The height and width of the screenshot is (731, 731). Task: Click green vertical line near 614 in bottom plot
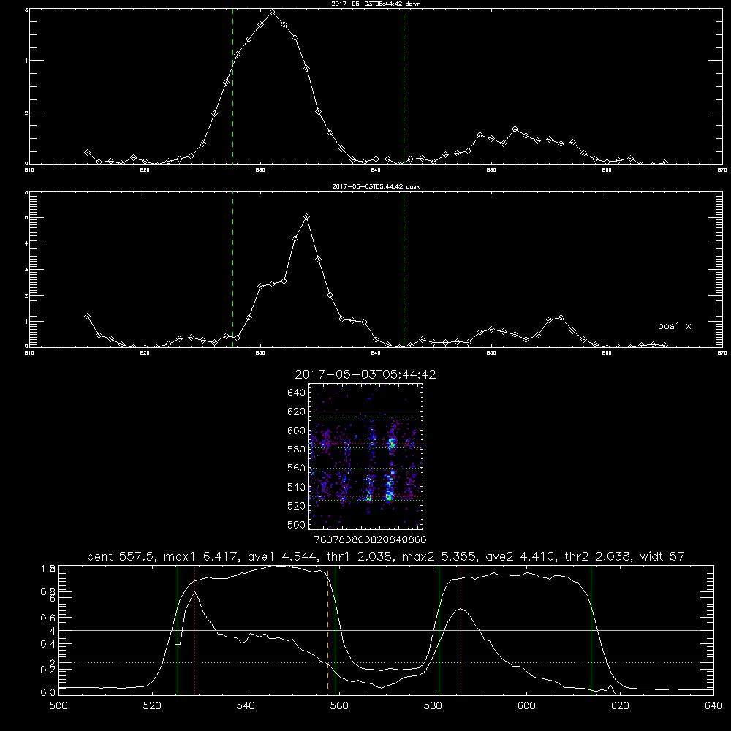591,629
